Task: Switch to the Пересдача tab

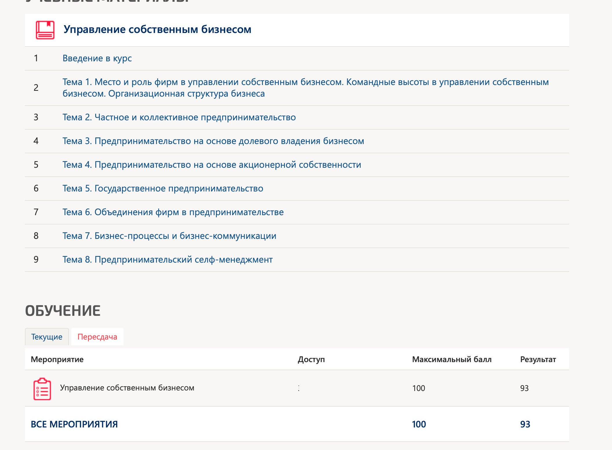Action: coord(97,337)
